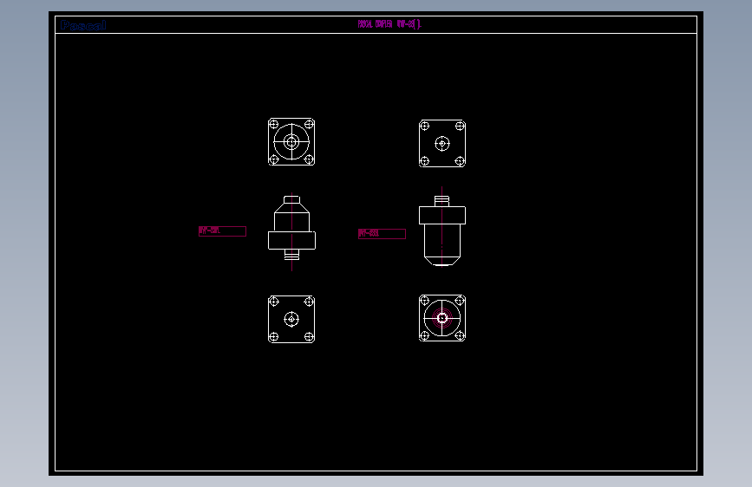Click the left coupler side view with threaded bottom

(x=291, y=231)
